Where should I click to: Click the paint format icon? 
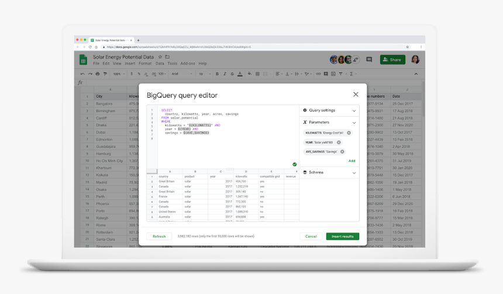pos(105,74)
